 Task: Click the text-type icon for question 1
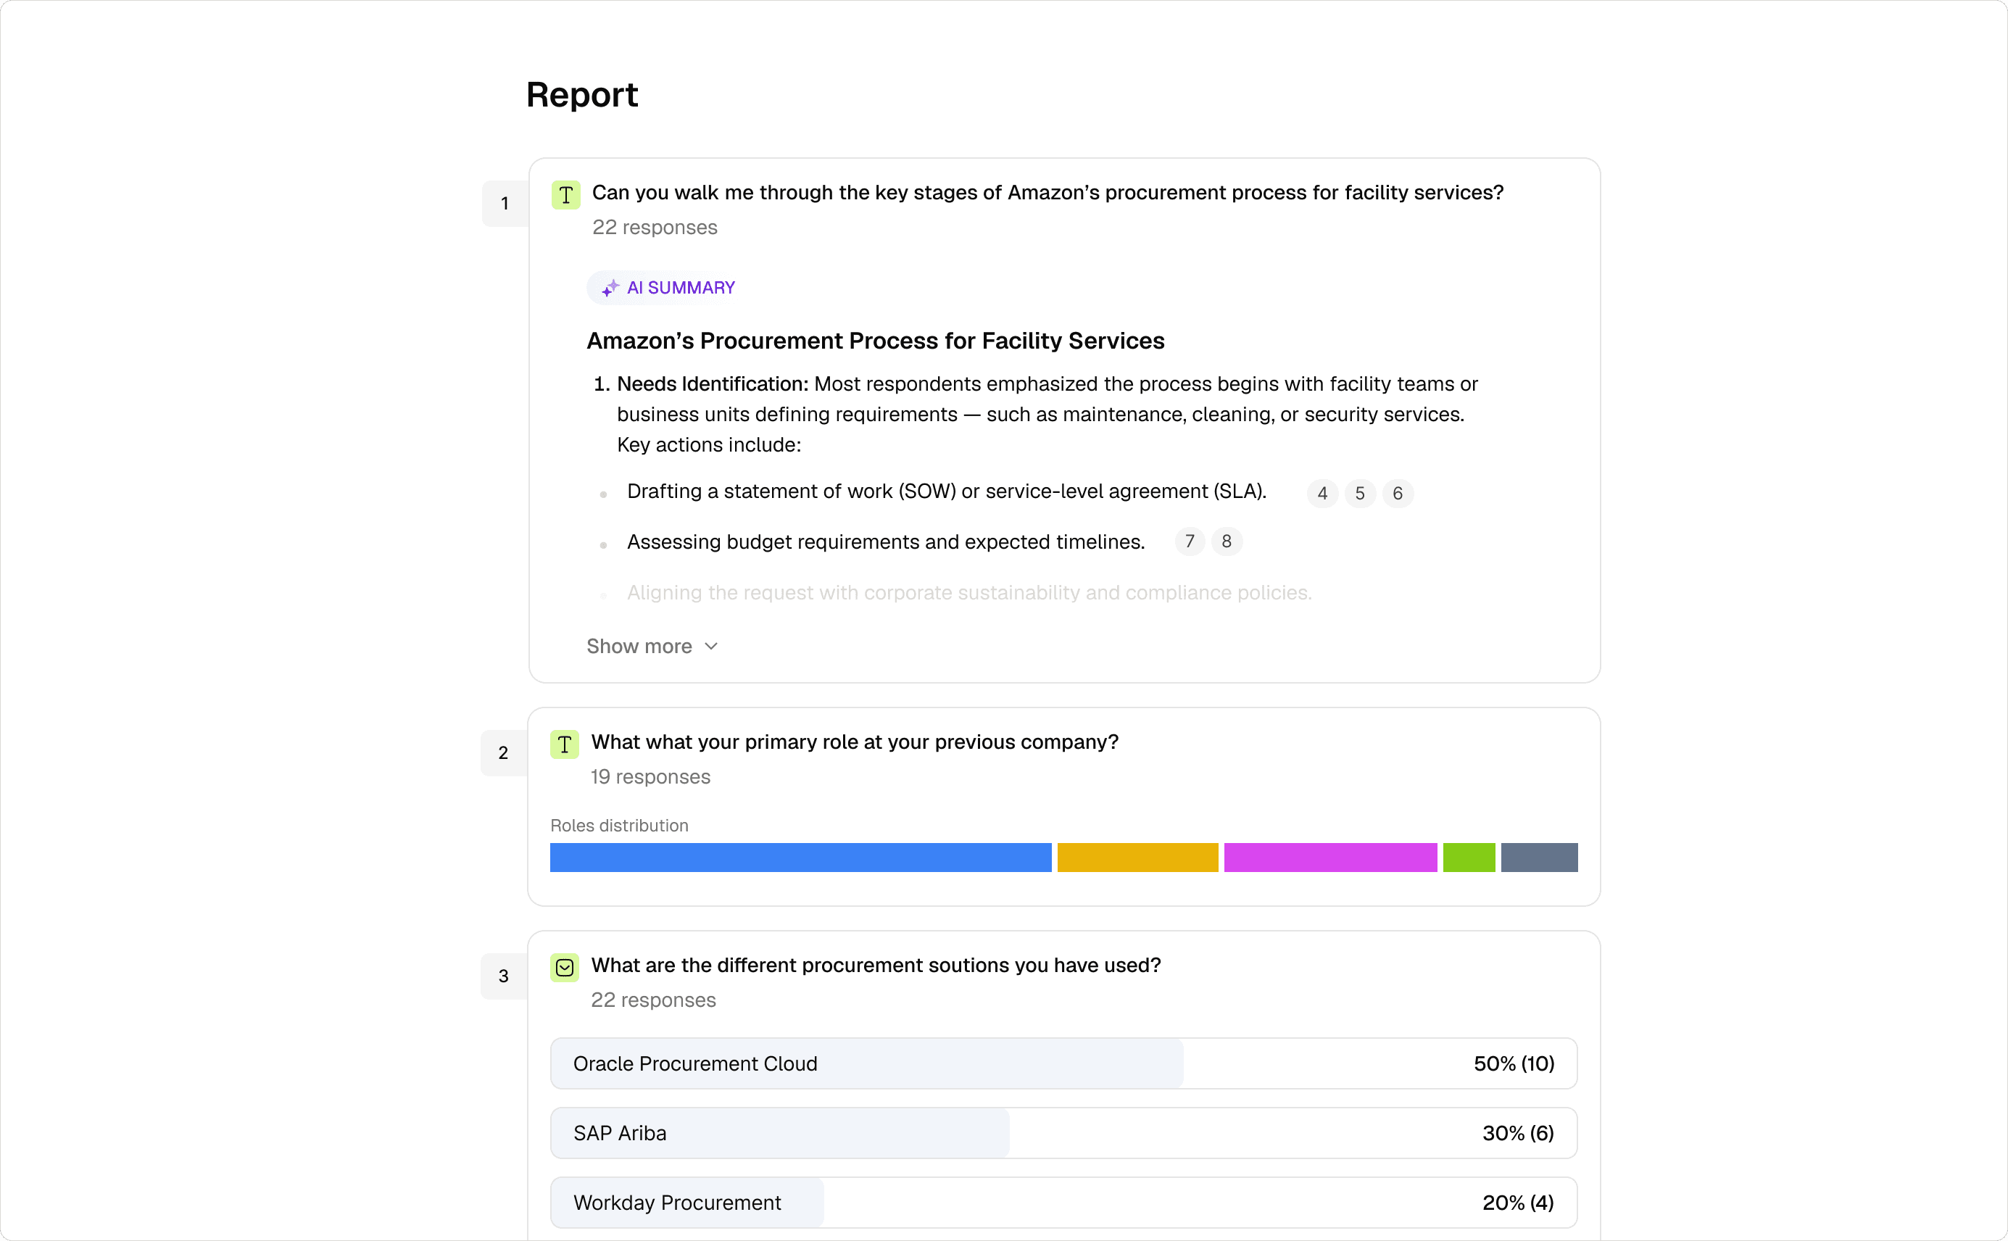(x=565, y=194)
